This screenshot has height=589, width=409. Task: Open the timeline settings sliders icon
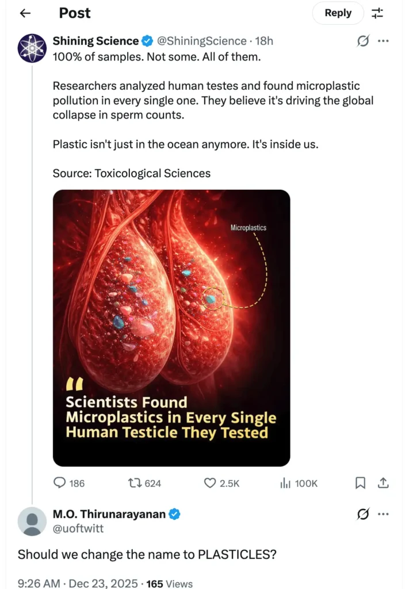tap(377, 13)
